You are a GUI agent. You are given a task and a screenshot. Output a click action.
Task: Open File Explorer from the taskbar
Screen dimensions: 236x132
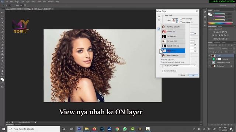click(x=87, y=129)
